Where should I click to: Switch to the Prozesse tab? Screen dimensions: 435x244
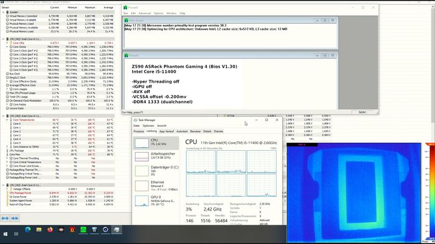coord(139,132)
